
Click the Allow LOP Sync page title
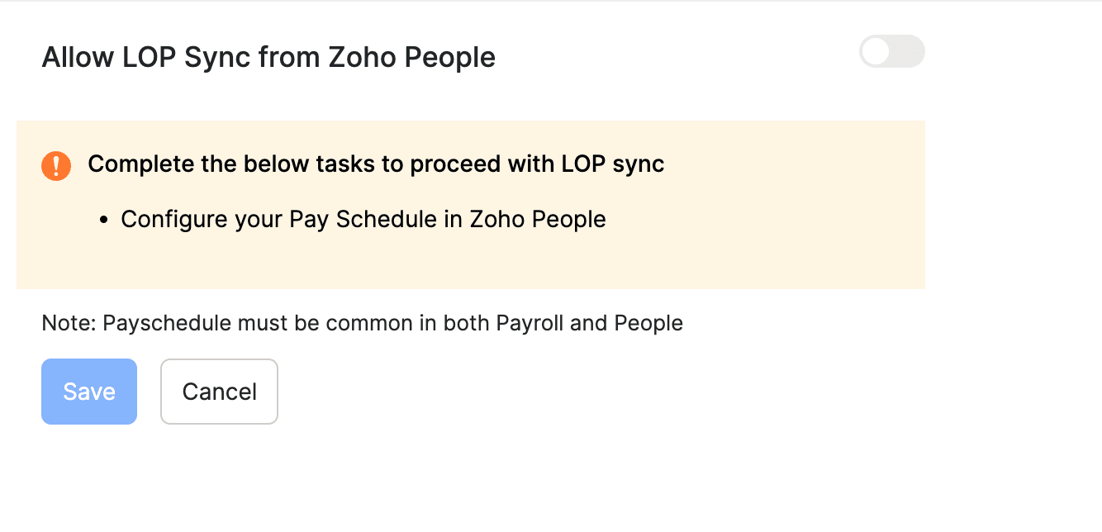268,56
